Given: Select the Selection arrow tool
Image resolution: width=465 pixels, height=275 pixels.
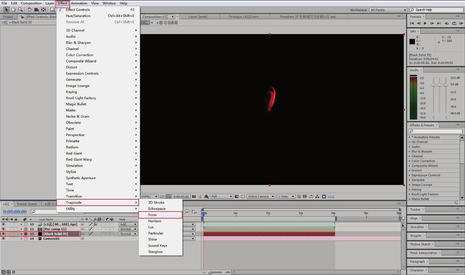Looking at the screenshot, I should [6, 10].
